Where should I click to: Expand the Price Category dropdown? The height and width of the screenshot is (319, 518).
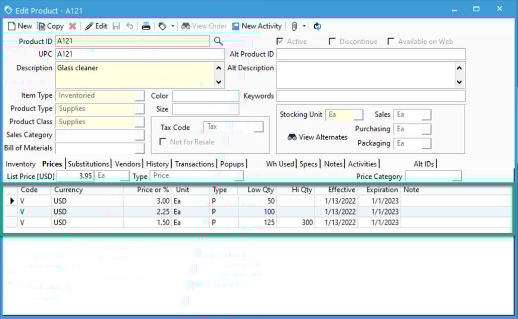click(455, 176)
